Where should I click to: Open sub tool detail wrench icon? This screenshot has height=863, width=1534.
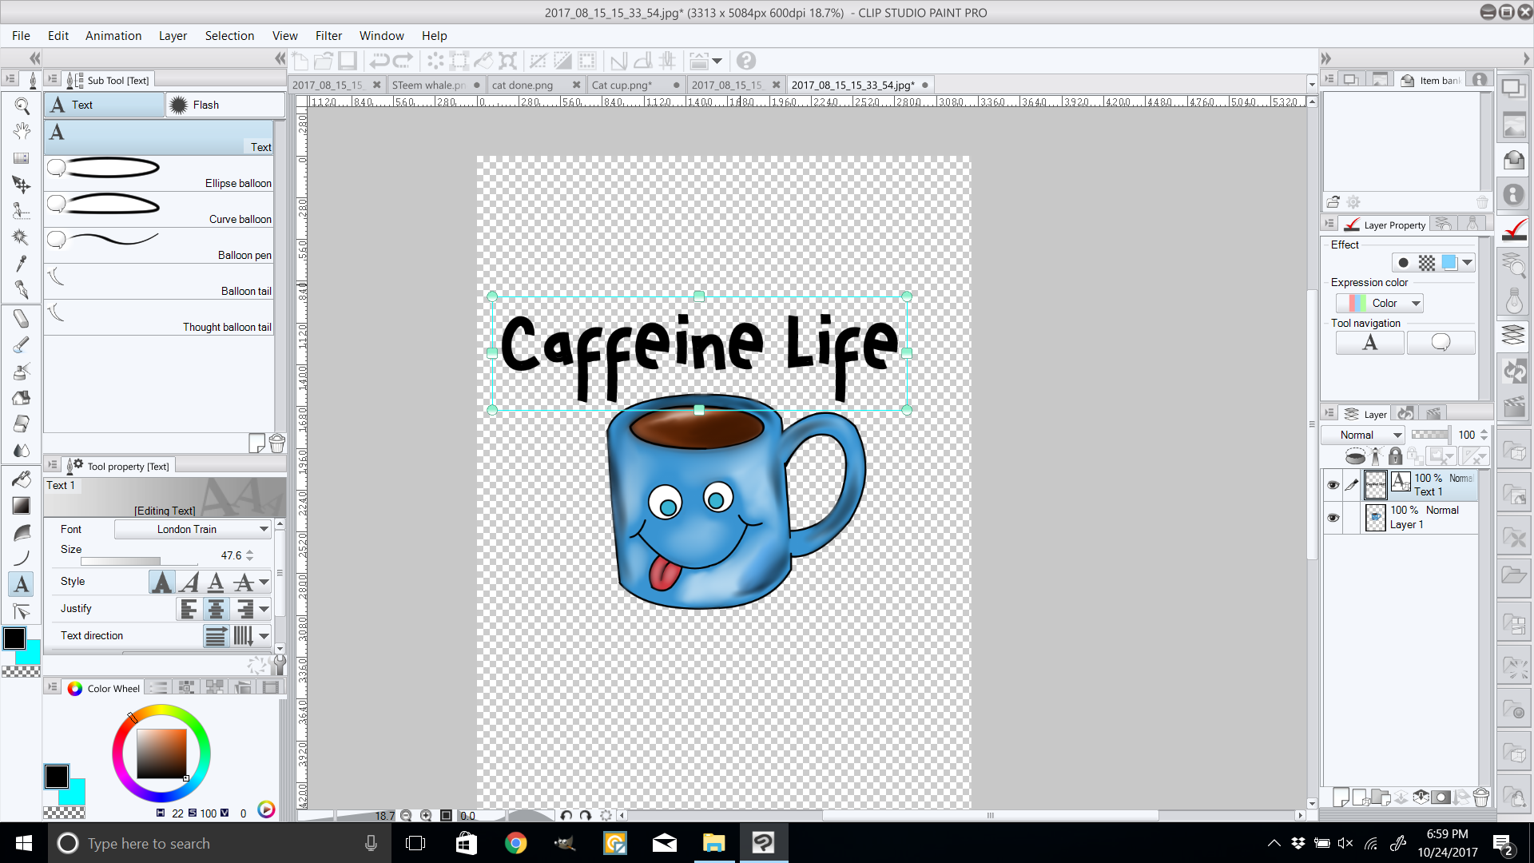tap(280, 664)
